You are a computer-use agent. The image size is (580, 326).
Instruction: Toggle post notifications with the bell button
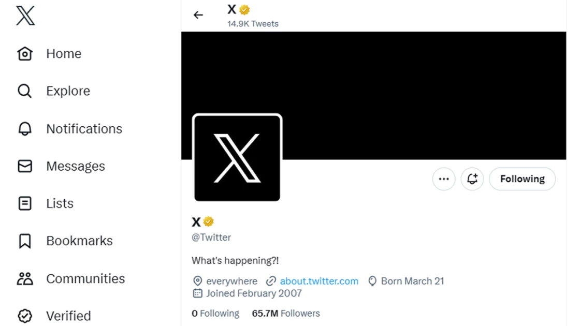472,179
